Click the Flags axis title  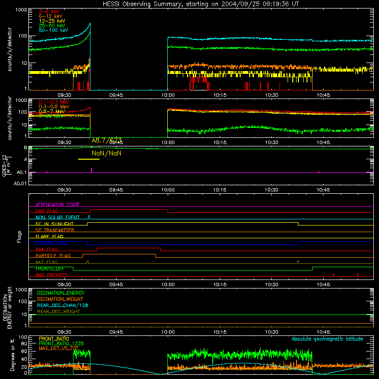tap(19, 237)
